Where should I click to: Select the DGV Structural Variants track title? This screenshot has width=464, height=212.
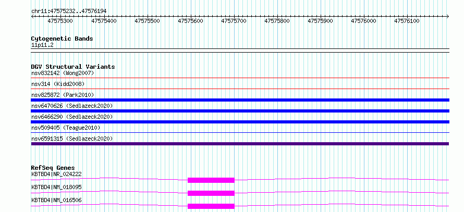(x=73, y=67)
